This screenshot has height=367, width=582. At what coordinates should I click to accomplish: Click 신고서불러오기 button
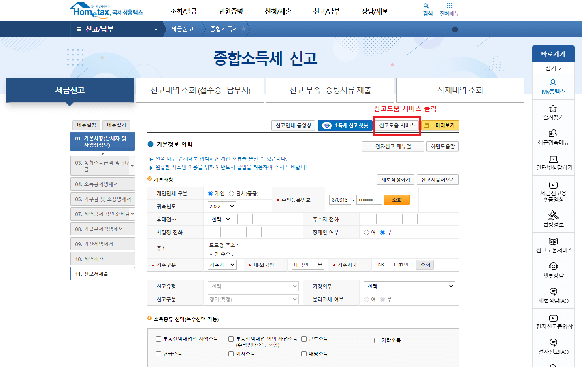(x=438, y=180)
